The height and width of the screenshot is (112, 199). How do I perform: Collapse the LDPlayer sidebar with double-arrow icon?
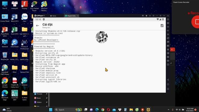168,16
